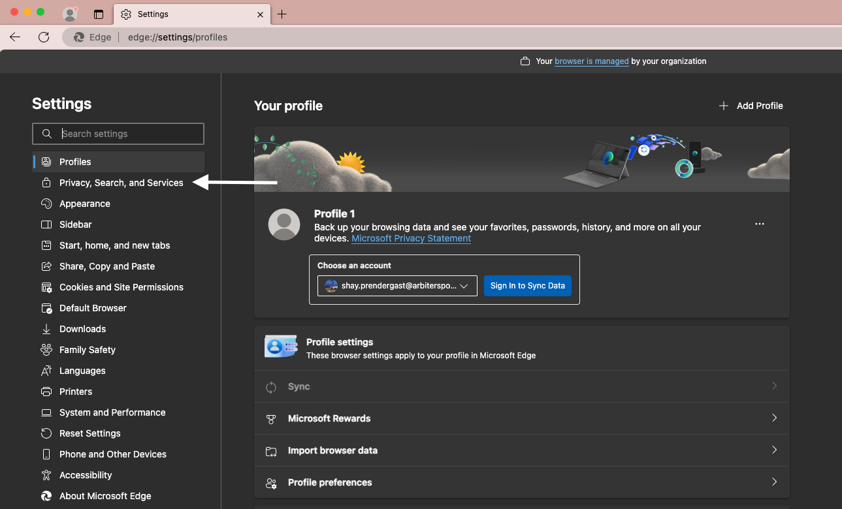This screenshot has height=509, width=842.
Task: Reload the page with the refresh icon
Action: click(44, 37)
